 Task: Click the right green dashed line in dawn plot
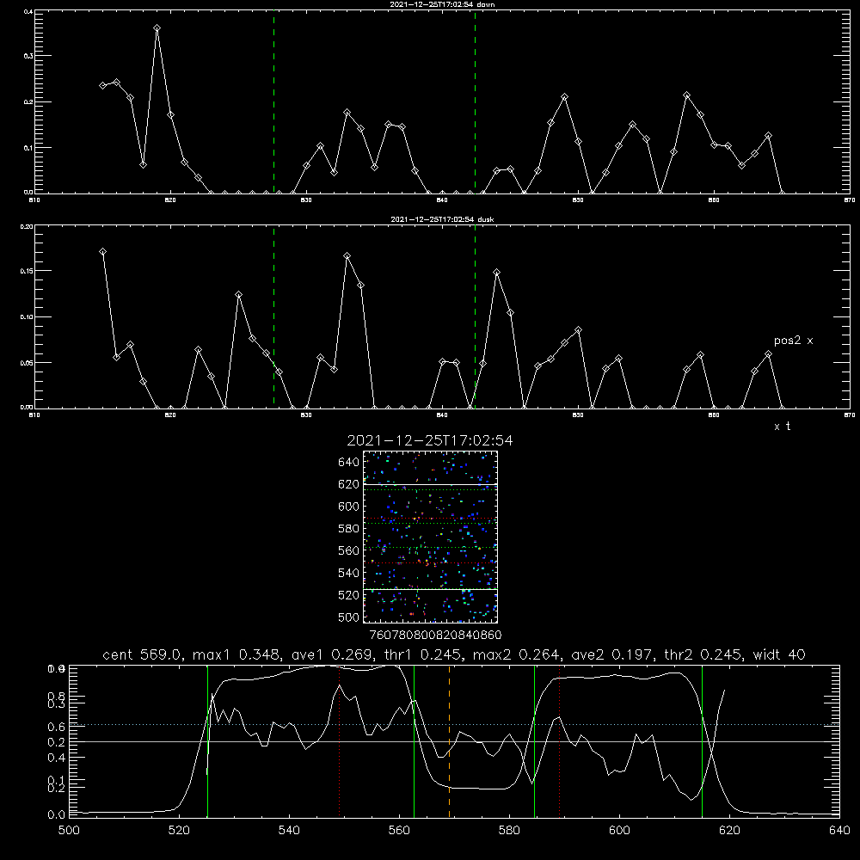click(475, 102)
